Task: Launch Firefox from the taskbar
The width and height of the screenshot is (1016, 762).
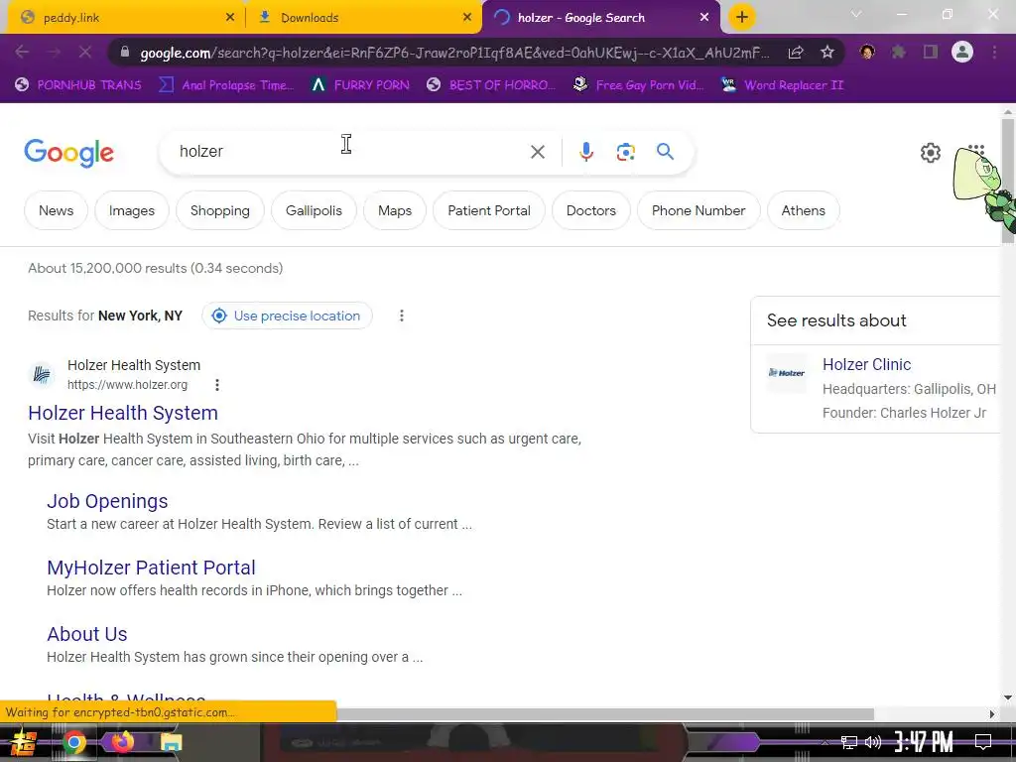Action: (x=122, y=742)
